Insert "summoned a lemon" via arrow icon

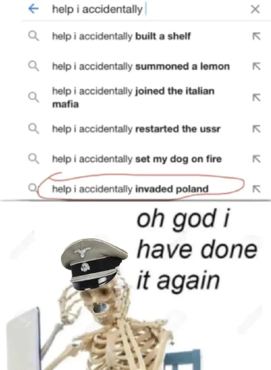click(256, 67)
